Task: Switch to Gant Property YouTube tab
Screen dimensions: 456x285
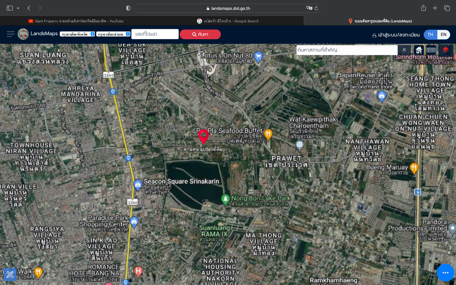Action: 76,21
